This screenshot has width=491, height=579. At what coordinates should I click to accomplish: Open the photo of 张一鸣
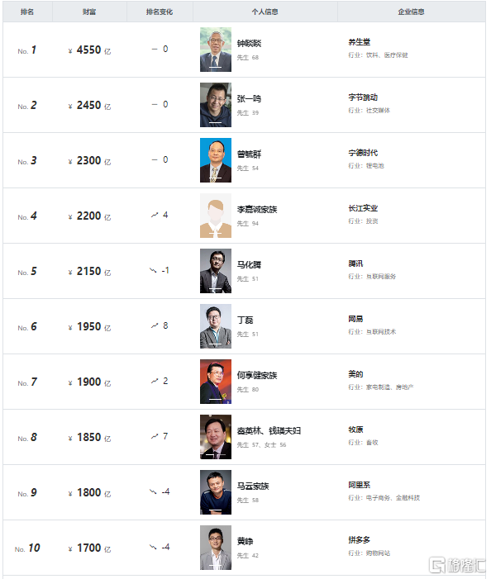(216, 105)
